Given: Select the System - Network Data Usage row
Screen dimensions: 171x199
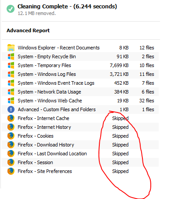Looking at the screenshot, I should pos(80,92).
